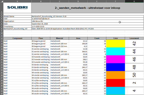Select column A header
The height and width of the screenshot is (95, 144).
tap(17, 1)
